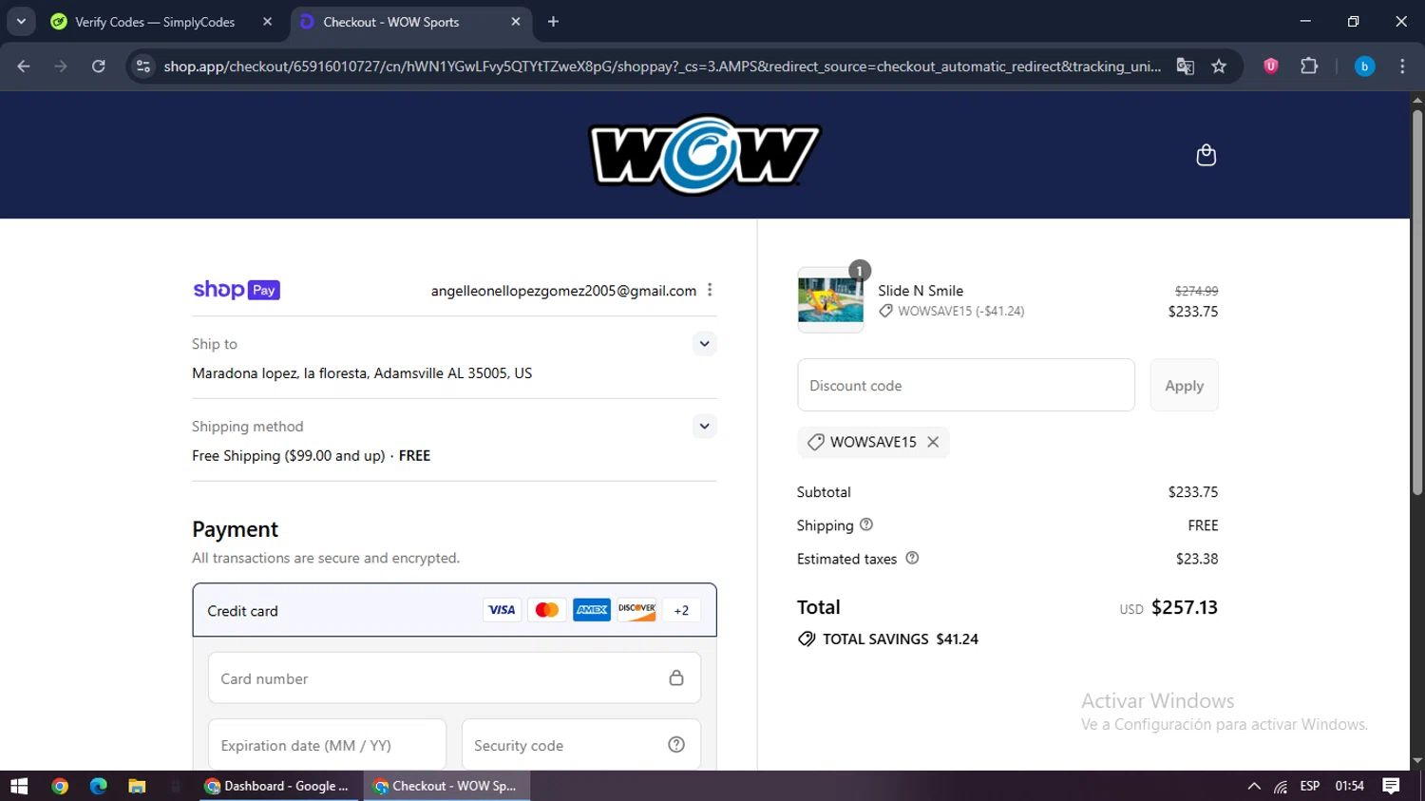Expand the Shipping method section
1425x801 pixels.
tap(704, 426)
